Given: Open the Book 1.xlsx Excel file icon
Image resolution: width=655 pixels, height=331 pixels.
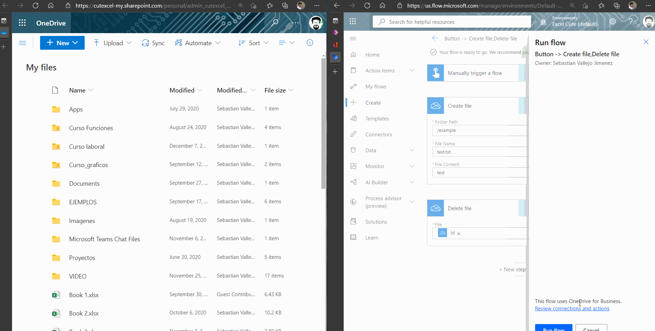Looking at the screenshot, I should tap(56, 295).
